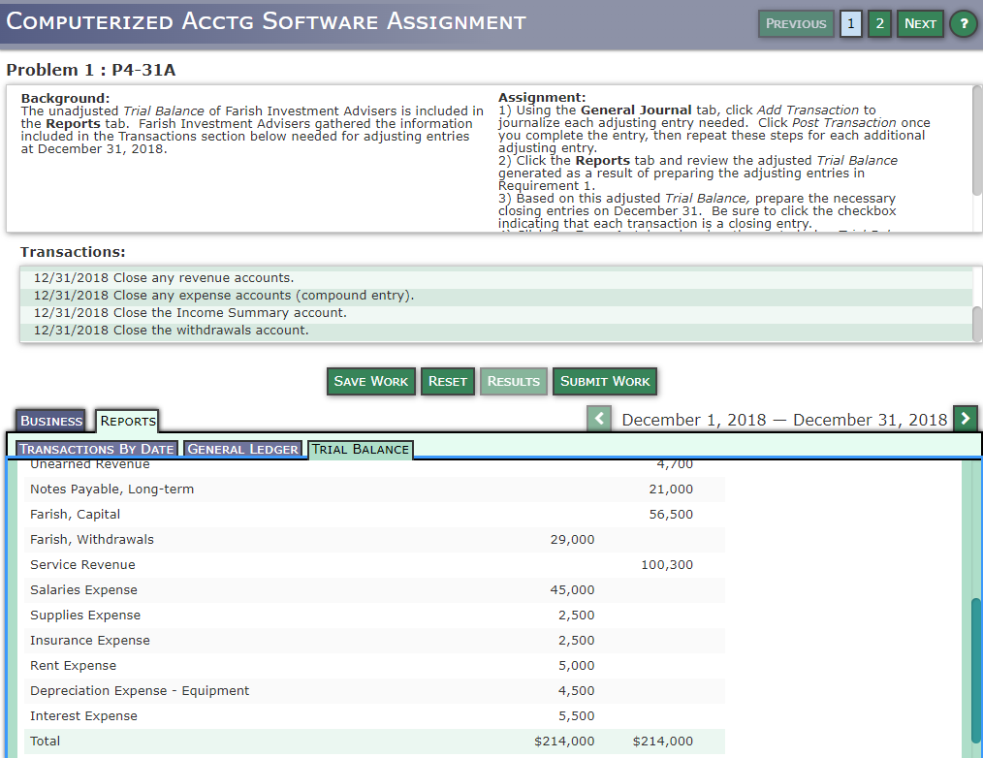This screenshot has width=983, height=758.
Task: Open the General Ledger tab
Action: point(242,449)
